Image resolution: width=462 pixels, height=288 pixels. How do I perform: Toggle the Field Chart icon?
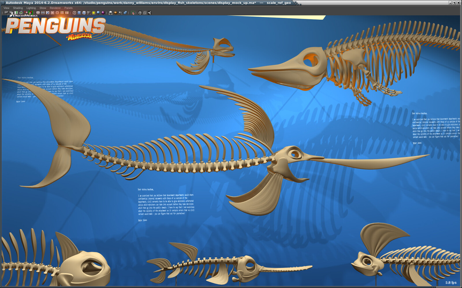(x=57, y=13)
